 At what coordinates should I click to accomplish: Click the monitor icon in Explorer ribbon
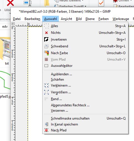pyautogui.click(x=27, y=3)
